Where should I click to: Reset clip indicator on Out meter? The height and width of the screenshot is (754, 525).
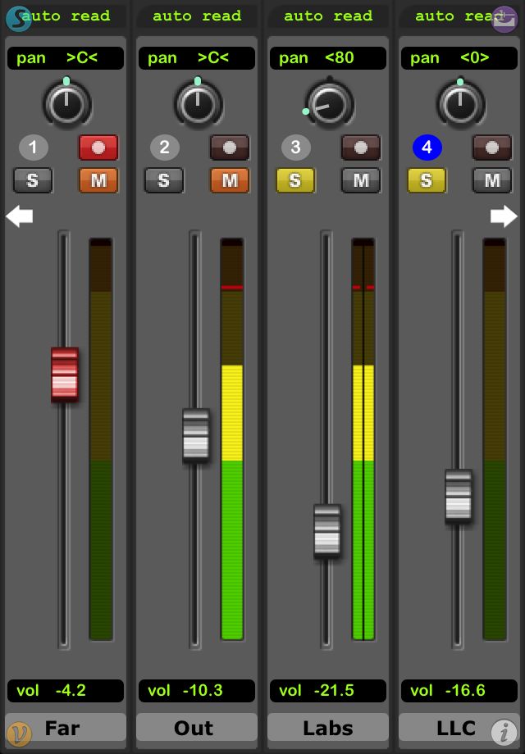point(232,287)
